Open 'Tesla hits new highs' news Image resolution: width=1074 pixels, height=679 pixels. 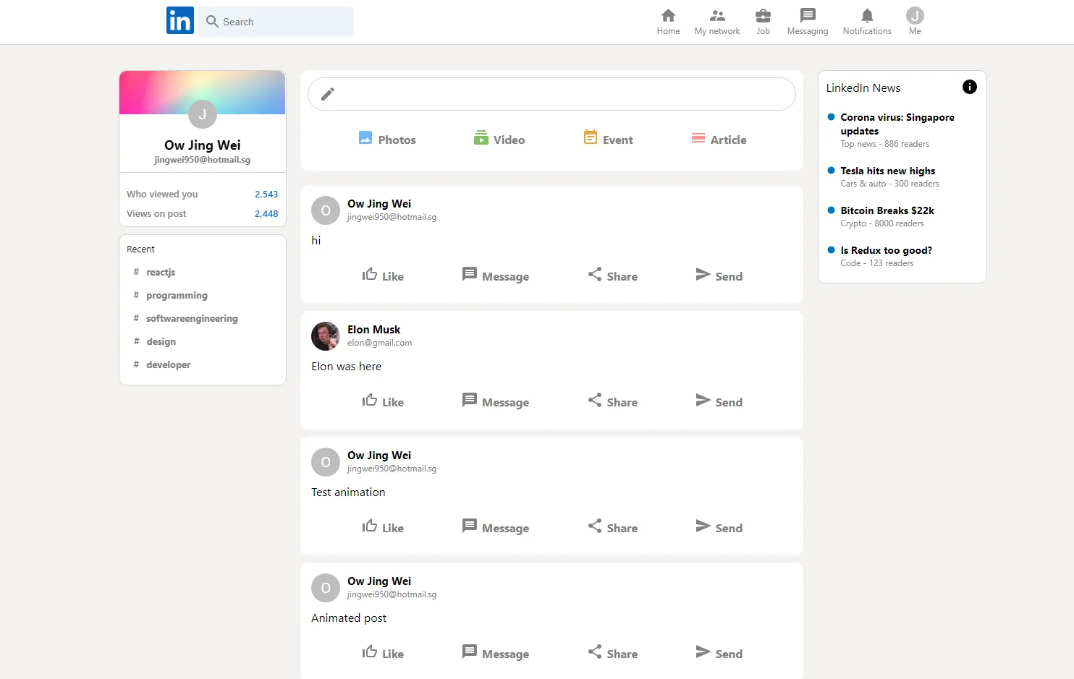tap(887, 171)
